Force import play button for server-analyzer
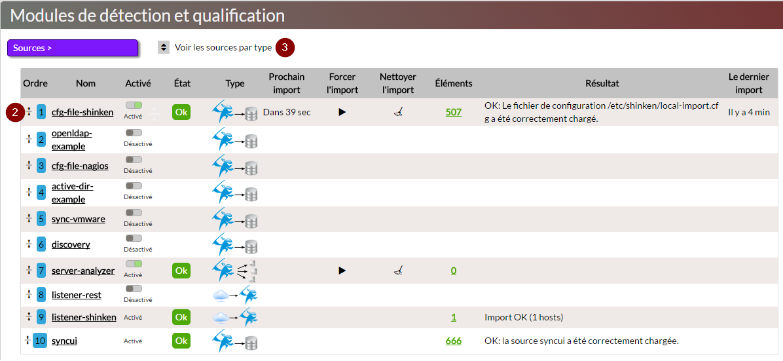The width and height of the screenshot is (783, 361). click(342, 270)
